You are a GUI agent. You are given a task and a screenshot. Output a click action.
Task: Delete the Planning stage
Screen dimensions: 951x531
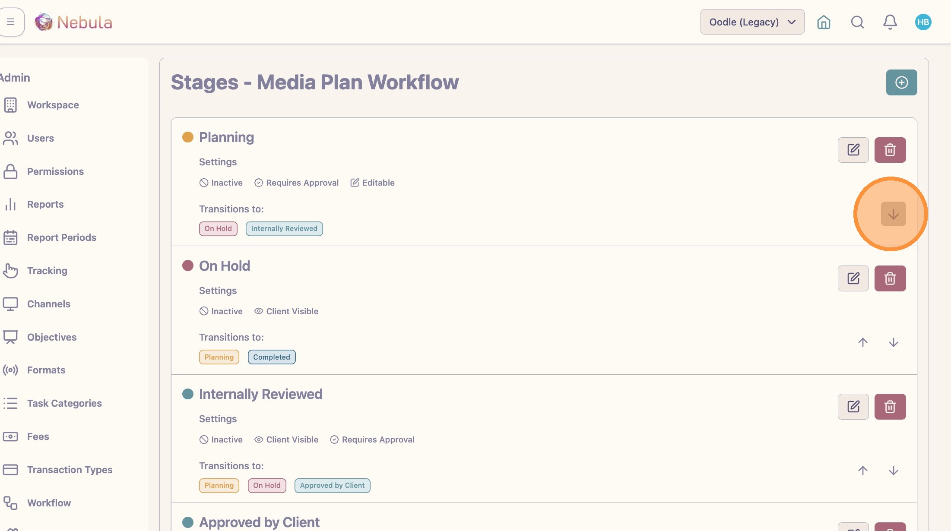pyautogui.click(x=890, y=150)
